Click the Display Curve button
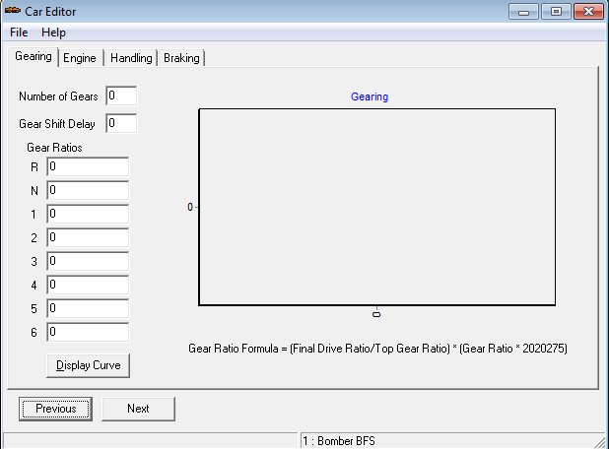Screen dimensions: 609x449 [88, 365]
